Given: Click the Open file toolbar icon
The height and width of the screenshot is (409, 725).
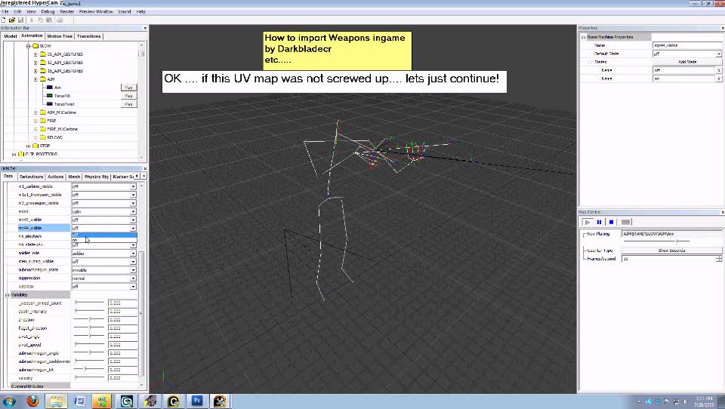Looking at the screenshot, I should [x=12, y=20].
